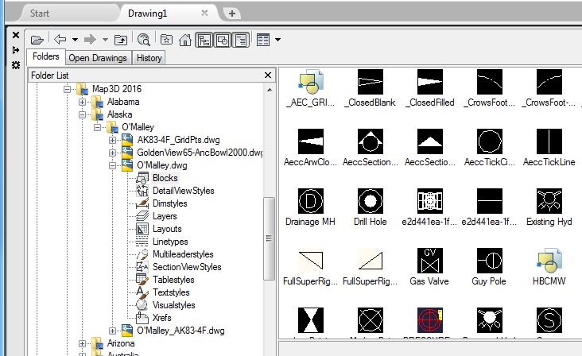The image size is (582, 356).
Task: Select Visualstyles in the tree
Action: click(x=173, y=305)
